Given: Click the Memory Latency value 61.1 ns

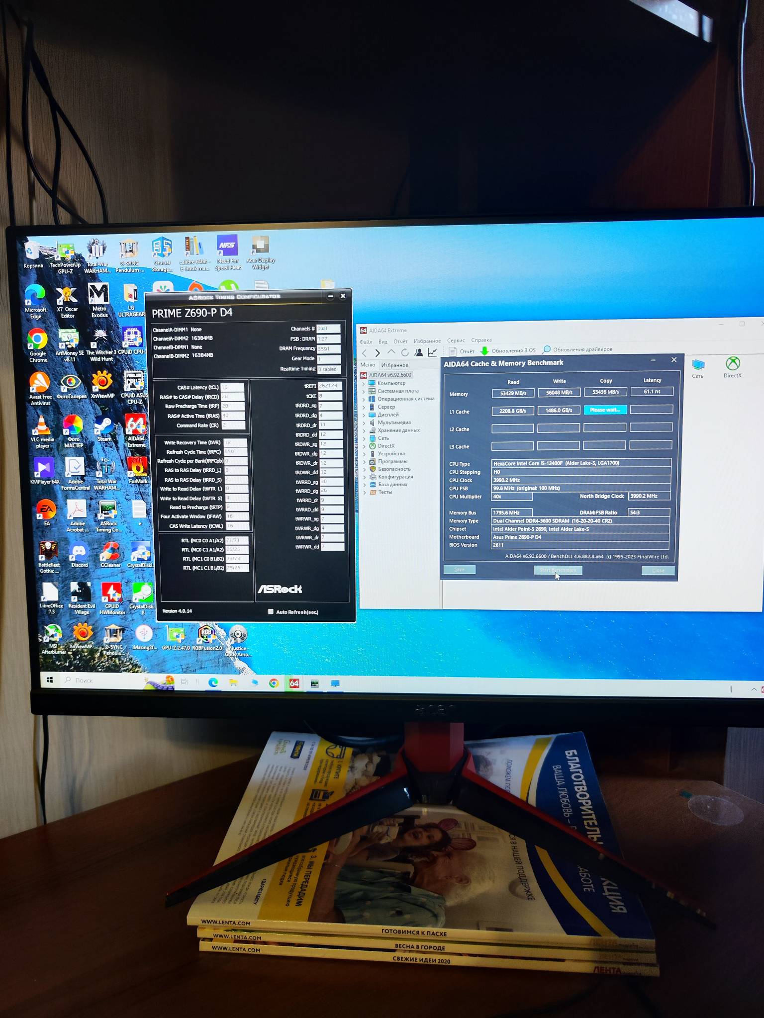Looking at the screenshot, I should [652, 392].
